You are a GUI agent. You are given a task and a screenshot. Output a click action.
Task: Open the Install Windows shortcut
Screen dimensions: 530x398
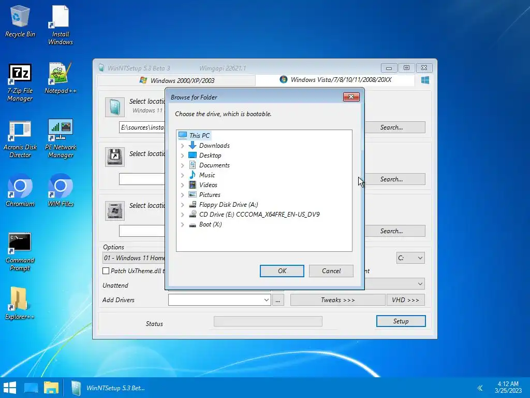pos(61,26)
